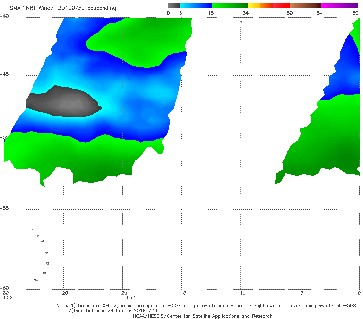Click the "34" color bar label
Screen dimensions: 363x319
click(246, 13)
